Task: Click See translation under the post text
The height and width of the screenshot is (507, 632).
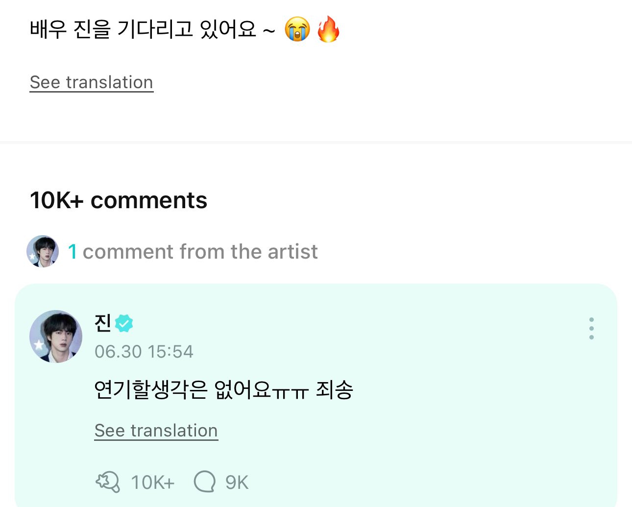Action: [92, 82]
